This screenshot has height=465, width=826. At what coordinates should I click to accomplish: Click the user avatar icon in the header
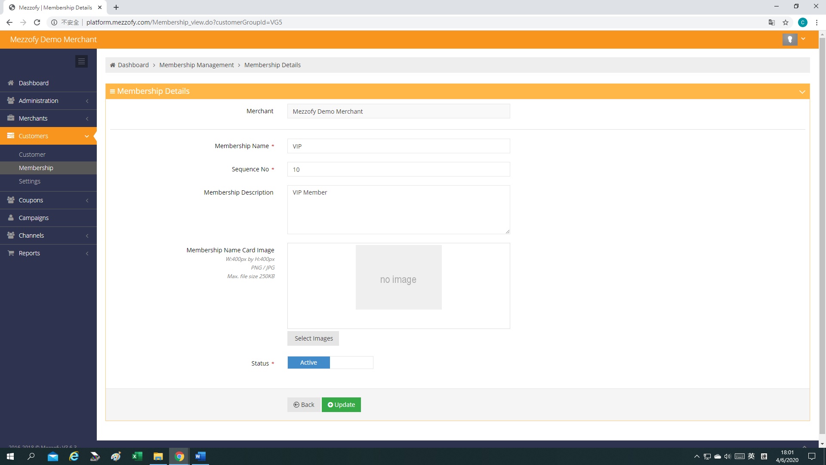(x=789, y=39)
